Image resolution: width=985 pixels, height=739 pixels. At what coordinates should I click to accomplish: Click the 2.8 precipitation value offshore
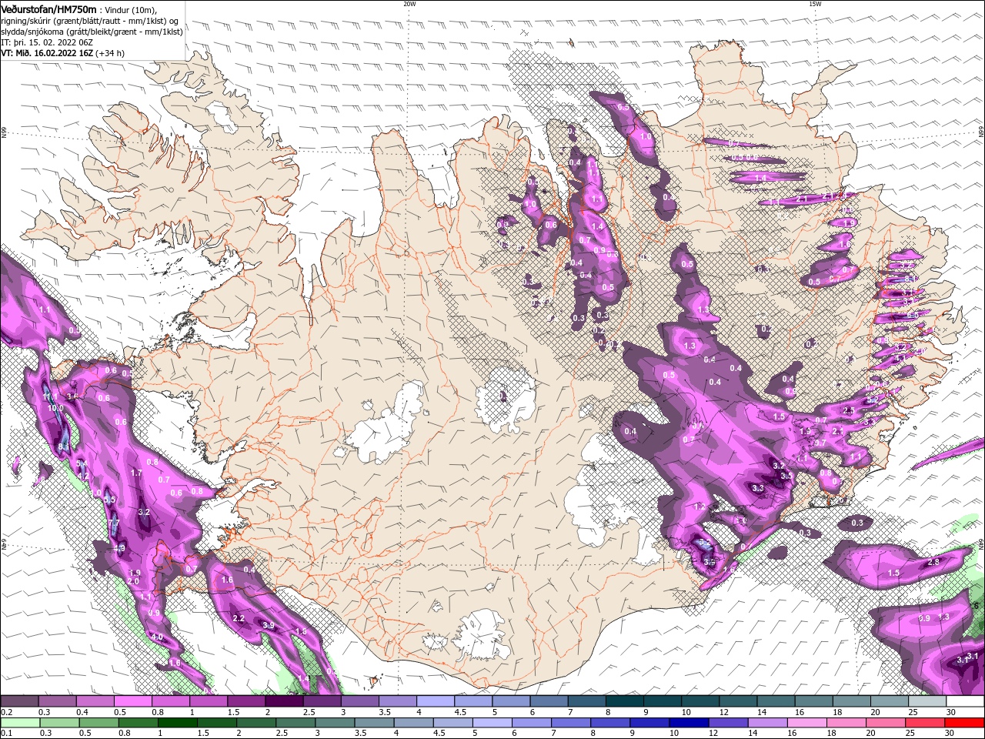933,563
